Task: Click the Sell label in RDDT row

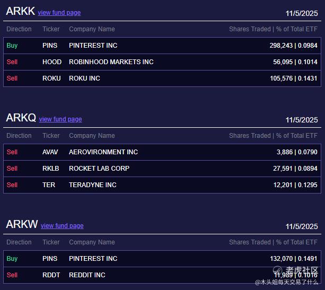Action: pos(12,275)
